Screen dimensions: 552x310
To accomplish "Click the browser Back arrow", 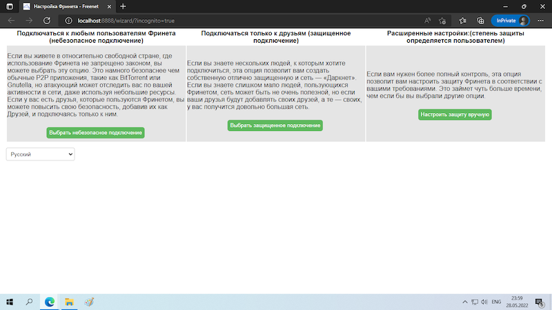I will [10, 21].
